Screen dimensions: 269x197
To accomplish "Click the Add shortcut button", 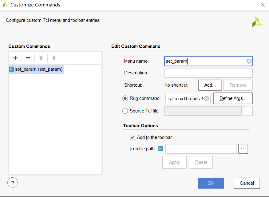I will point(210,85).
